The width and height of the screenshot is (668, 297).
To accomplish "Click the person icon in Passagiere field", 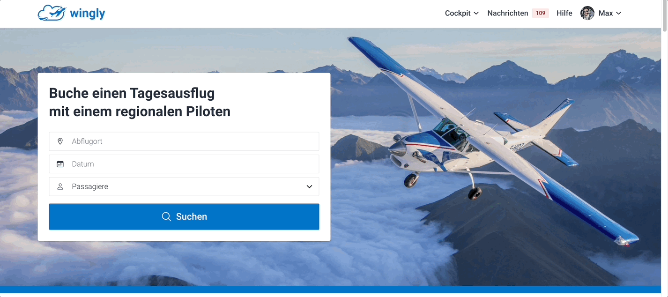I will [x=60, y=186].
